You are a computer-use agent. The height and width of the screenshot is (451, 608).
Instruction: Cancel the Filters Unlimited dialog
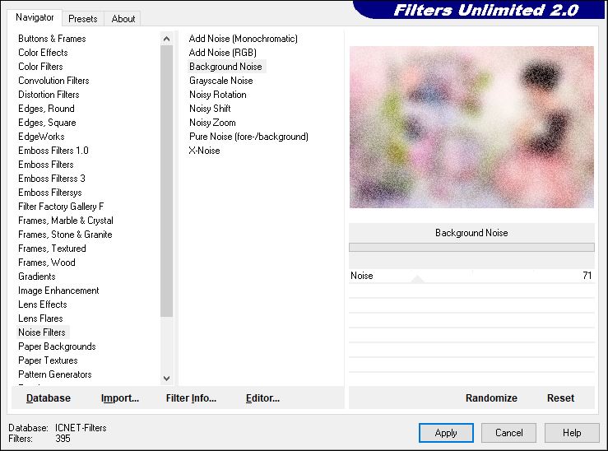(x=508, y=433)
